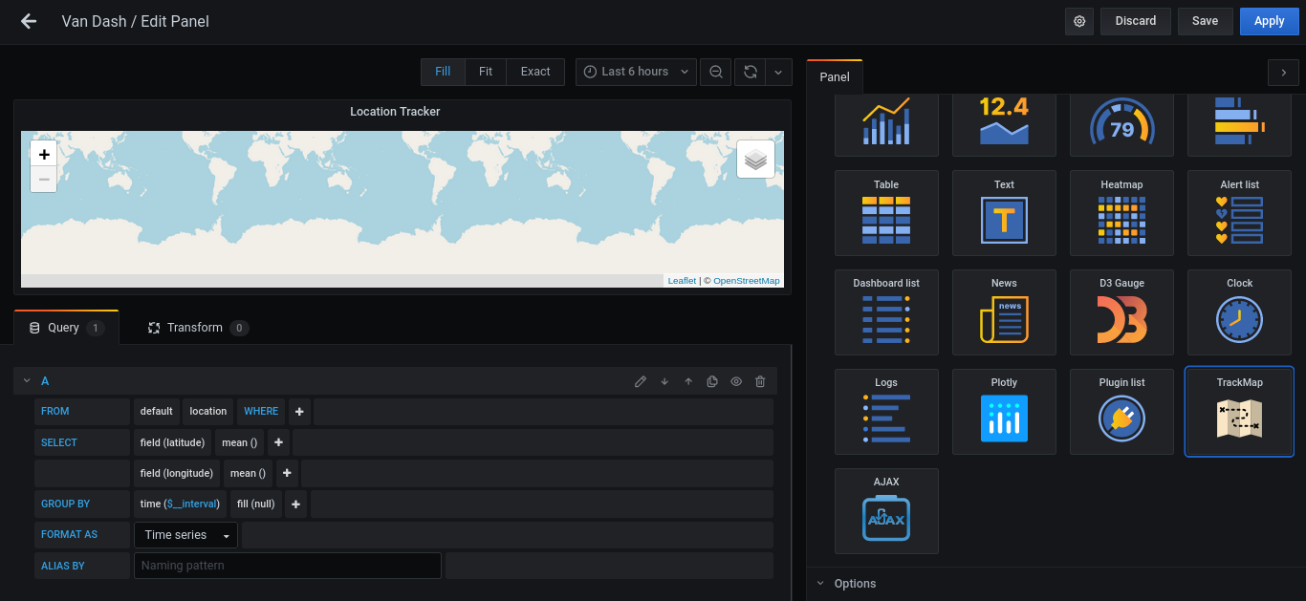Click the Naming pattern input field
This screenshot has height=601, width=1306.
tap(287, 566)
